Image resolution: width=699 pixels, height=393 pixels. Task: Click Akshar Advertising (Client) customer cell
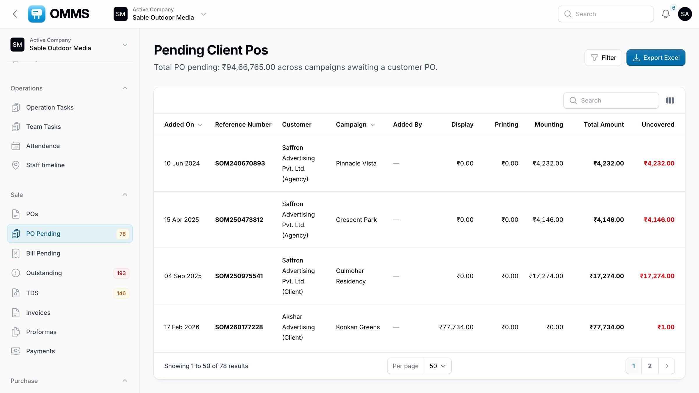(299, 327)
